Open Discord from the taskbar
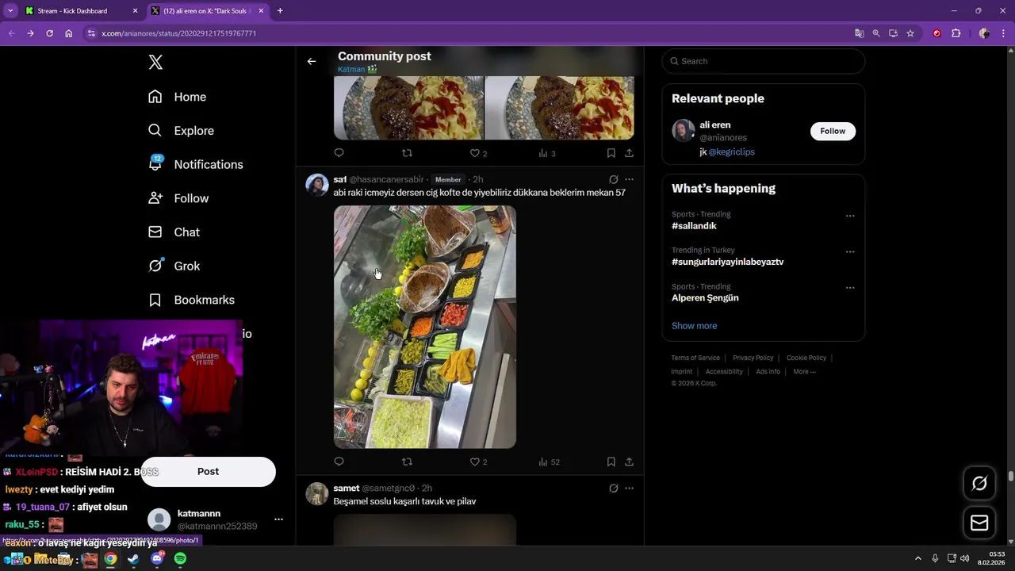Image resolution: width=1015 pixels, height=571 pixels. click(157, 559)
